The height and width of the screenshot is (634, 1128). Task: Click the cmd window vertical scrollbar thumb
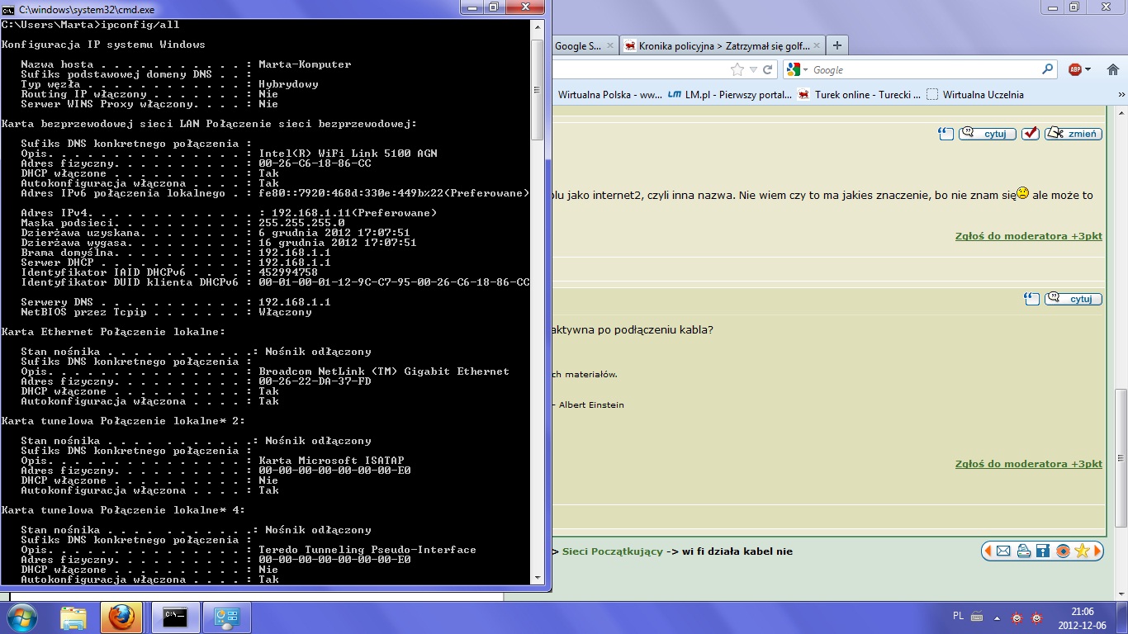(x=538, y=90)
